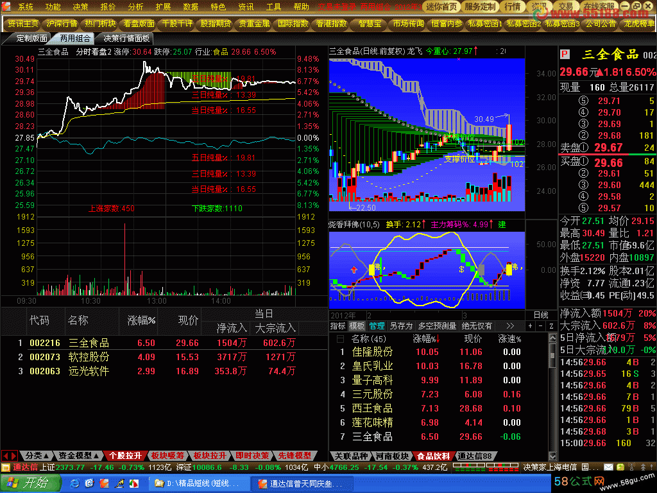Screen dimensions: 657x493
Task: Select the 板块拉升 tab
Action: pyautogui.click(x=210, y=456)
